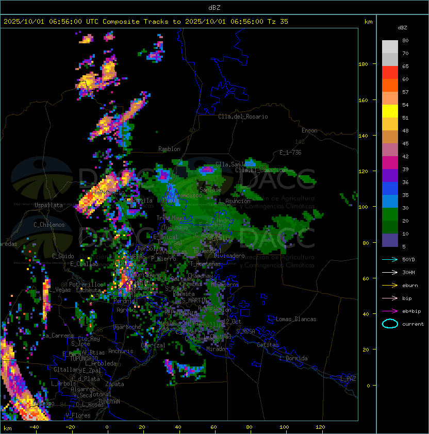The image size is (429, 434).
Task: Click the 'Mirador' map label
Action: coord(218,349)
